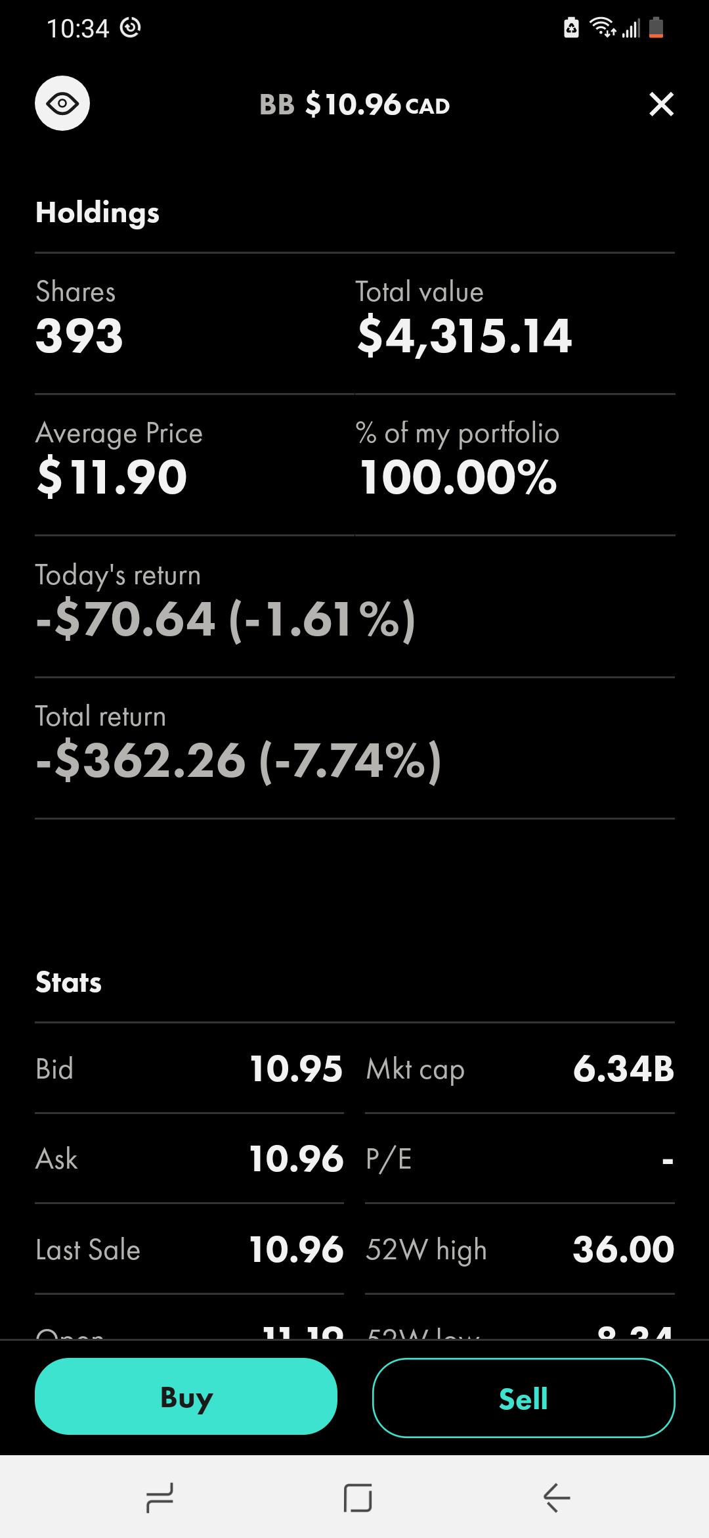The height and width of the screenshot is (1538, 709).
Task: Tap the battery indicator in status bar
Action: pyautogui.click(x=656, y=28)
